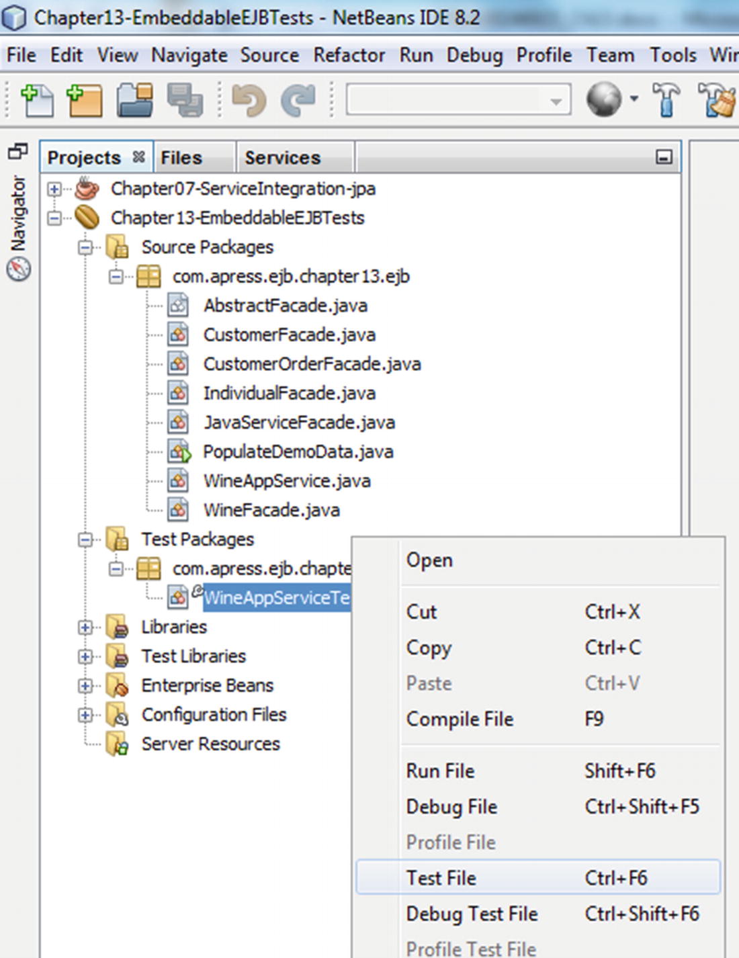Choose Test File from the context menu

[538, 877]
